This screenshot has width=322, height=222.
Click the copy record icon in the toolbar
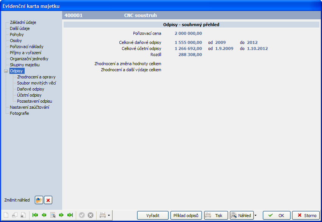tap(14, 215)
